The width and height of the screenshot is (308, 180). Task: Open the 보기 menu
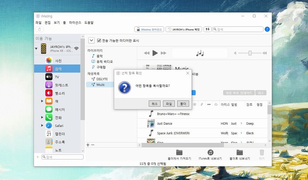coord(57,23)
